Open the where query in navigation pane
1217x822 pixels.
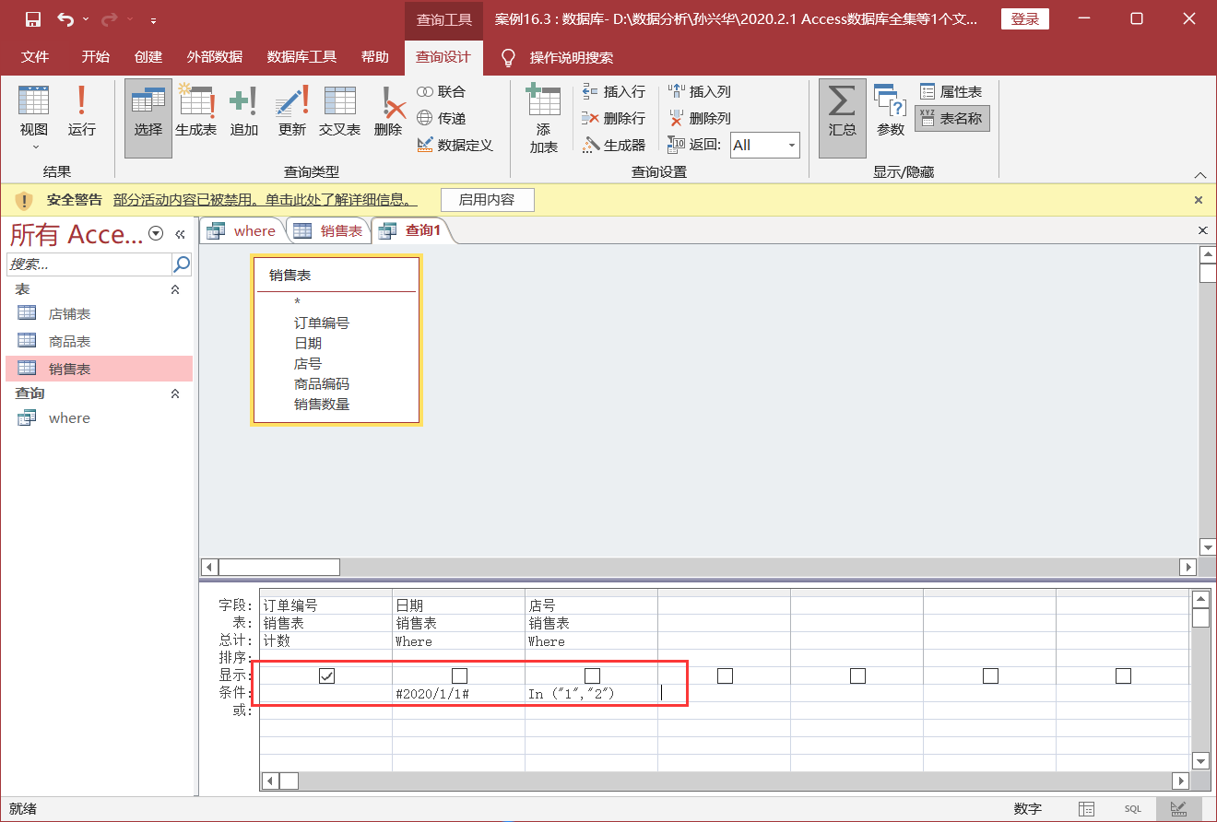coord(100,417)
